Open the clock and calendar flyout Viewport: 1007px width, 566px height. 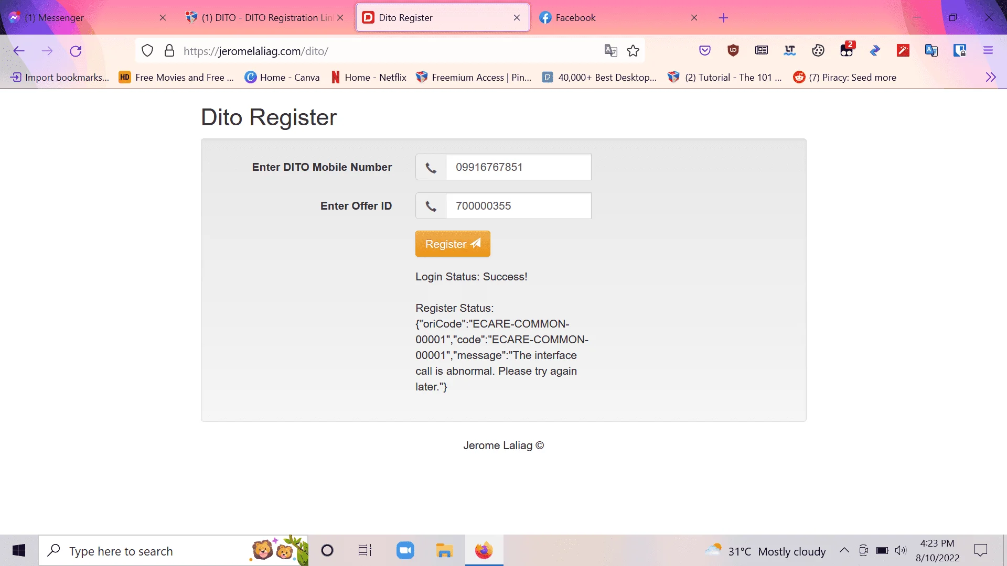[x=937, y=551]
